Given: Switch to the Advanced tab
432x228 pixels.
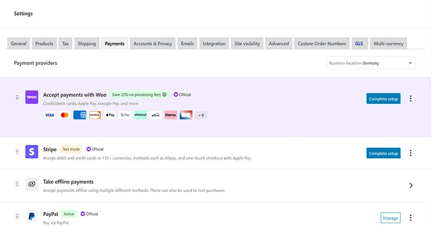Looking at the screenshot, I should [x=279, y=44].
